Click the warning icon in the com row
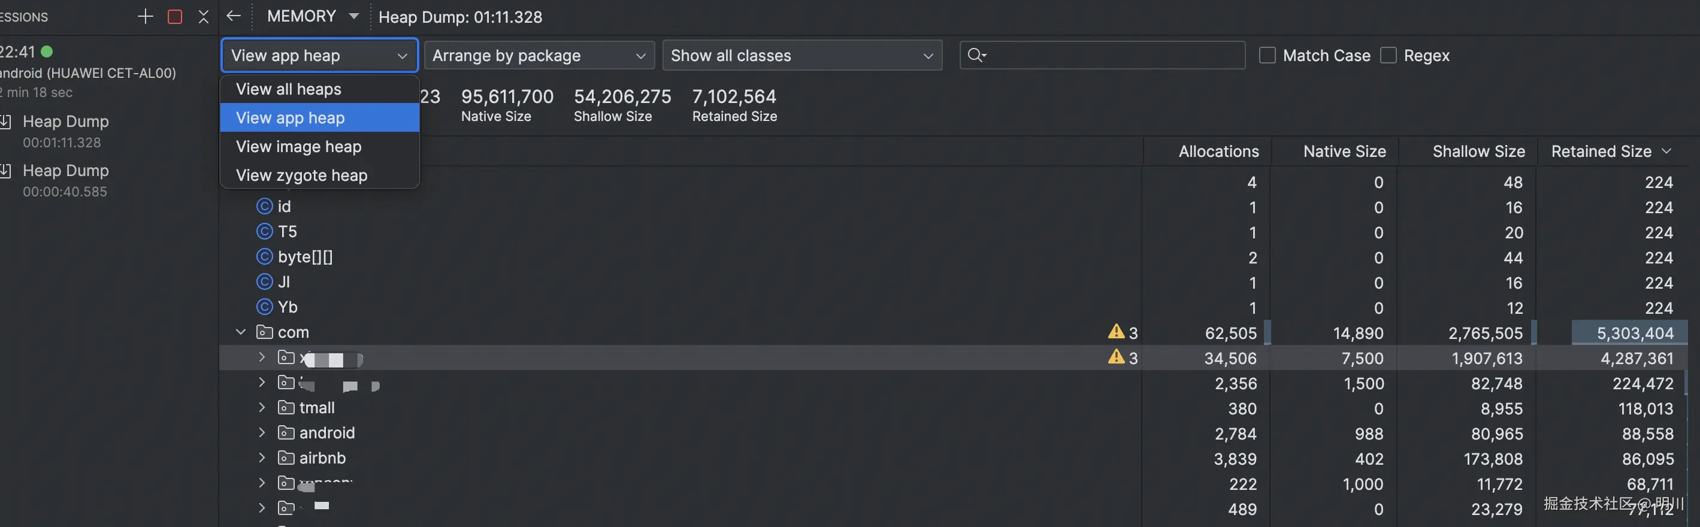The width and height of the screenshot is (1700, 527). 1115,332
